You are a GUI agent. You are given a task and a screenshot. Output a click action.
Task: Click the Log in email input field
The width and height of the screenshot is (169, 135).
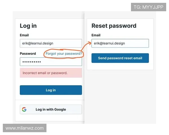click(51, 43)
